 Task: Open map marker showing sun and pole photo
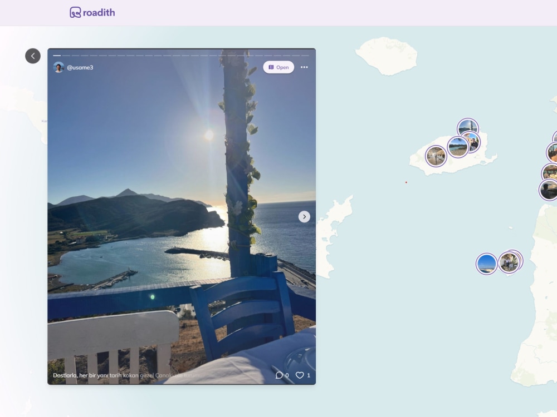coord(468,126)
